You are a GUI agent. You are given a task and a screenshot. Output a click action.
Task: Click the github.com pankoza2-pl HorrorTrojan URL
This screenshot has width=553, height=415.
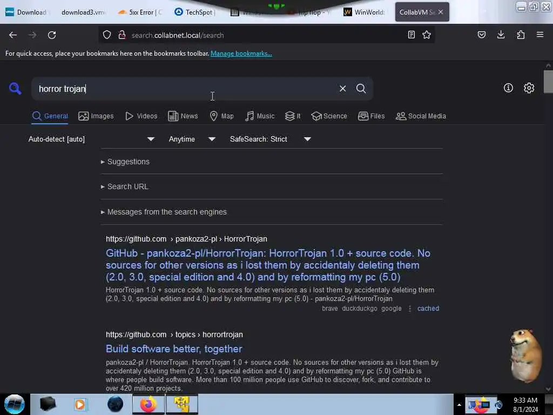pyautogui.click(x=186, y=239)
